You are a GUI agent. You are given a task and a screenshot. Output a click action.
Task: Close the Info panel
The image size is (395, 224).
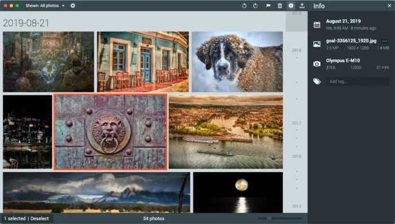(x=389, y=6)
